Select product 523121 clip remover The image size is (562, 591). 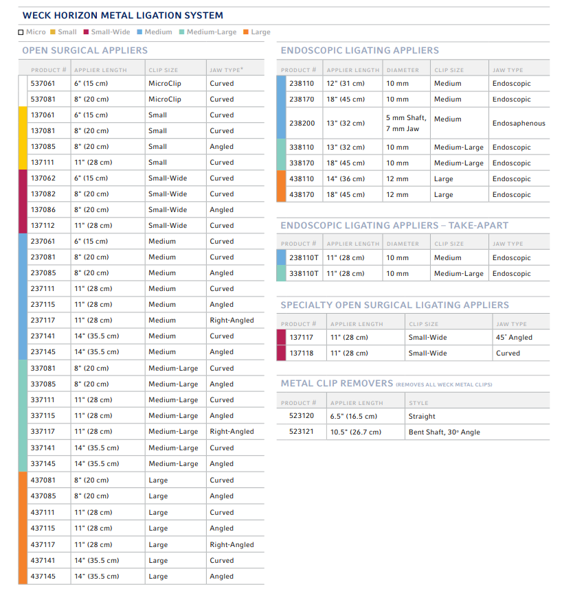(302, 432)
